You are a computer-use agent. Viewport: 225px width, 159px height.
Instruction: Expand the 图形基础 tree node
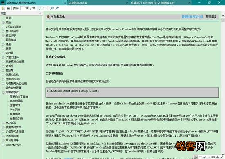3,40
